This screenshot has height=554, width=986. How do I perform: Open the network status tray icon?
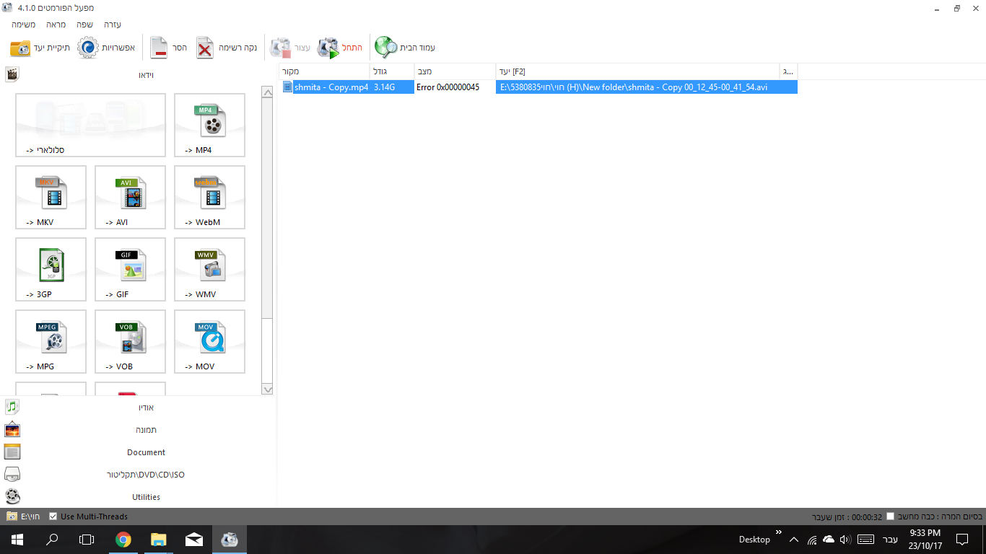811,540
